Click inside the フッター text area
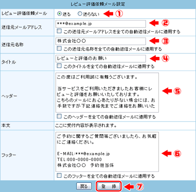Screen dimensions: 196x192 click(107, 152)
